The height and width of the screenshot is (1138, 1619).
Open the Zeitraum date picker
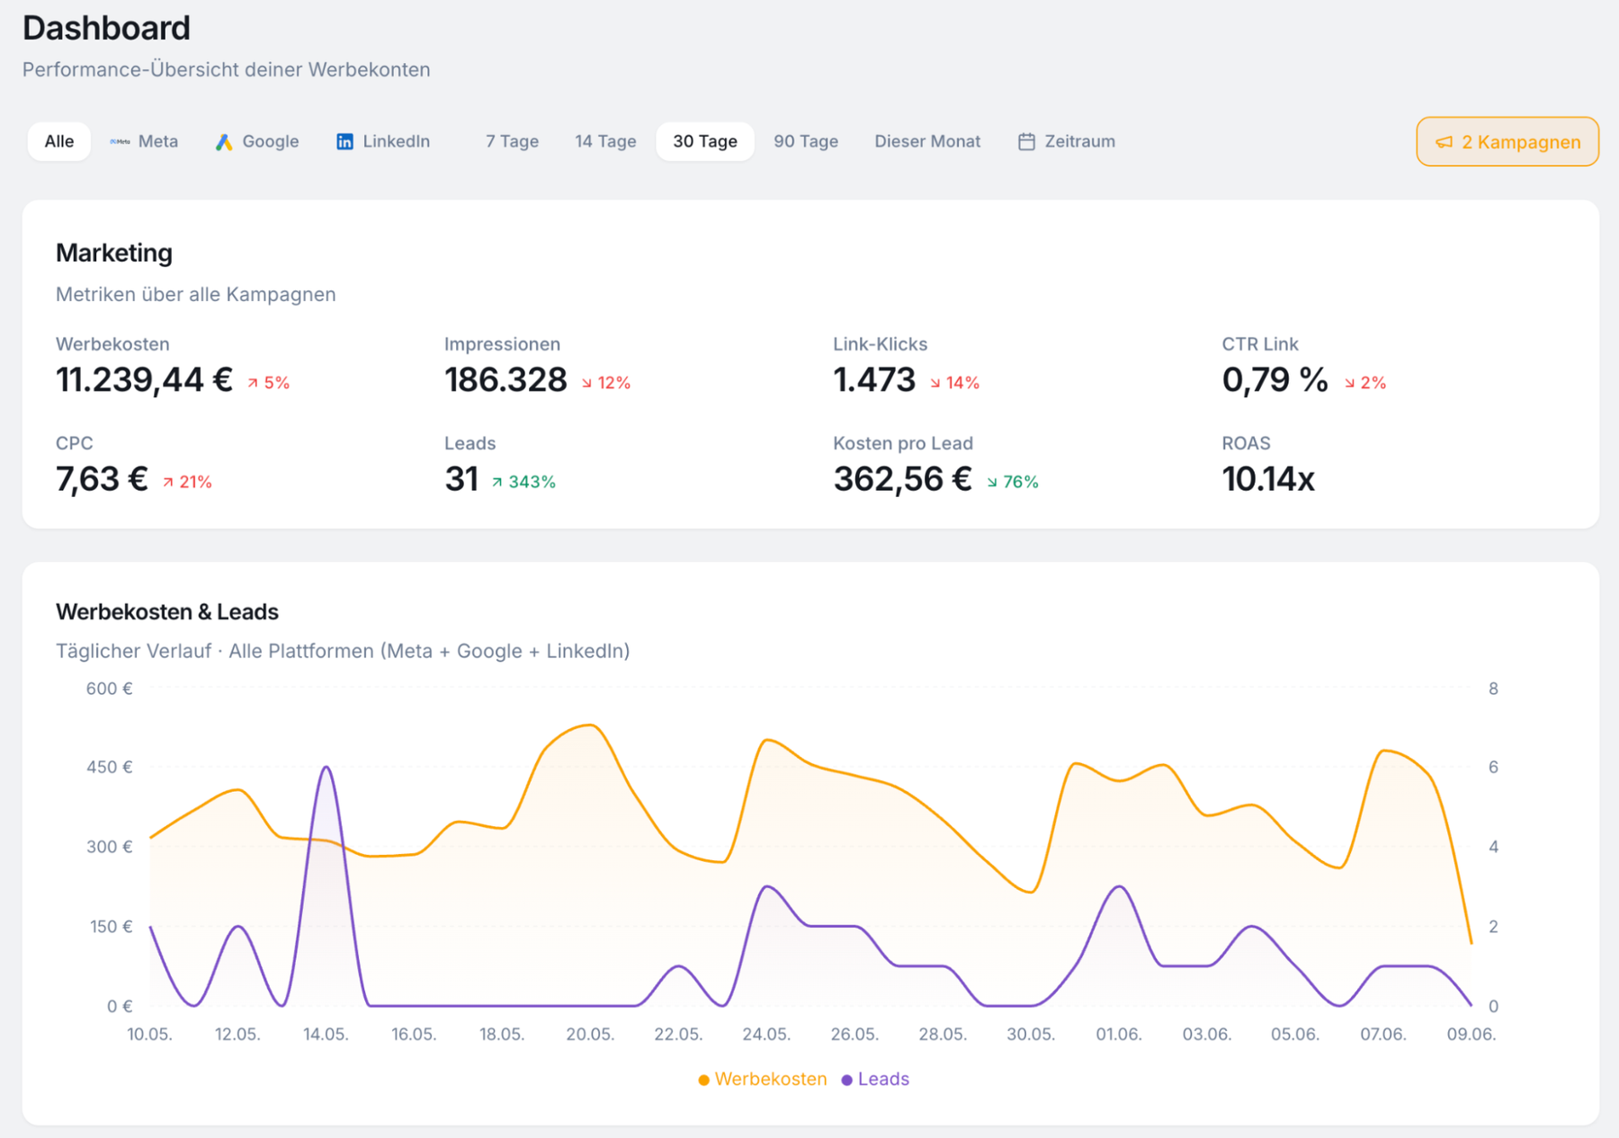[1067, 141]
